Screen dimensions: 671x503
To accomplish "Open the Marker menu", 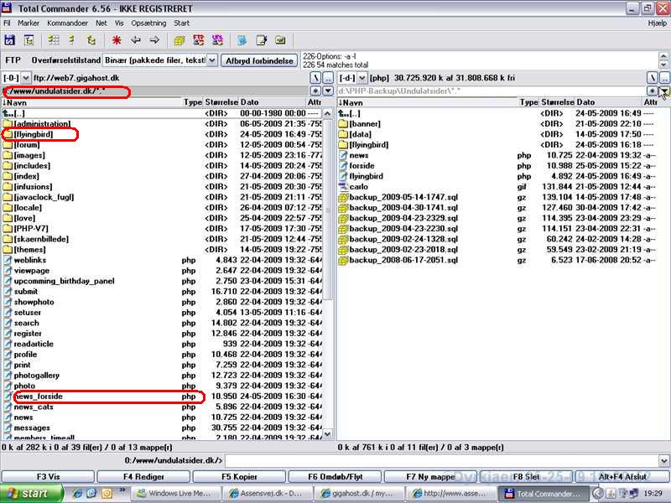I will (29, 23).
